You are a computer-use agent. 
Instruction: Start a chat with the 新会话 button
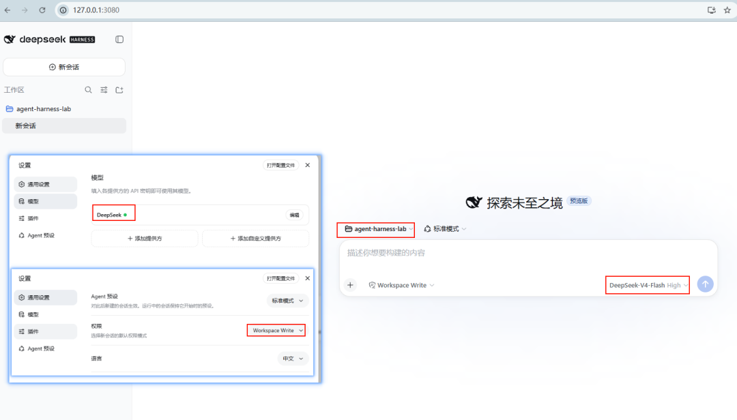click(64, 67)
